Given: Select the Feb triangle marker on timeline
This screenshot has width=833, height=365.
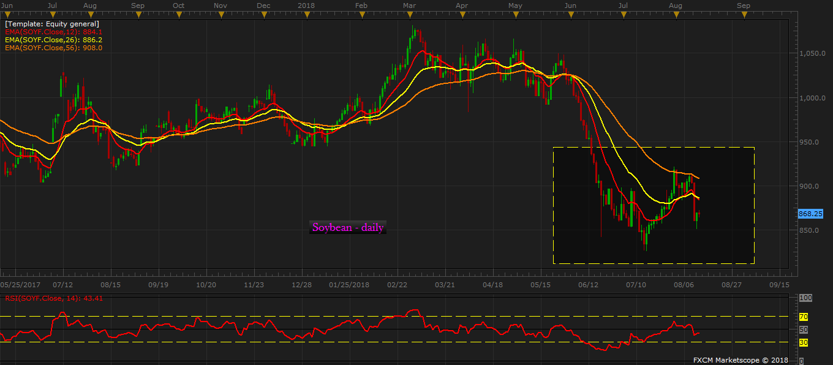Looking at the screenshot, I should tap(361, 13).
